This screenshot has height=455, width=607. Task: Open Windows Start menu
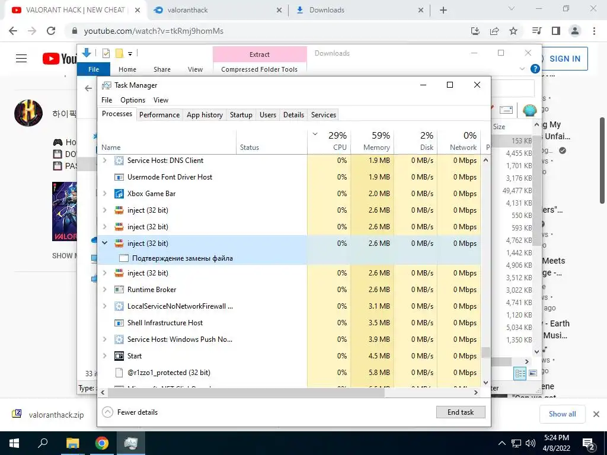(x=14, y=443)
